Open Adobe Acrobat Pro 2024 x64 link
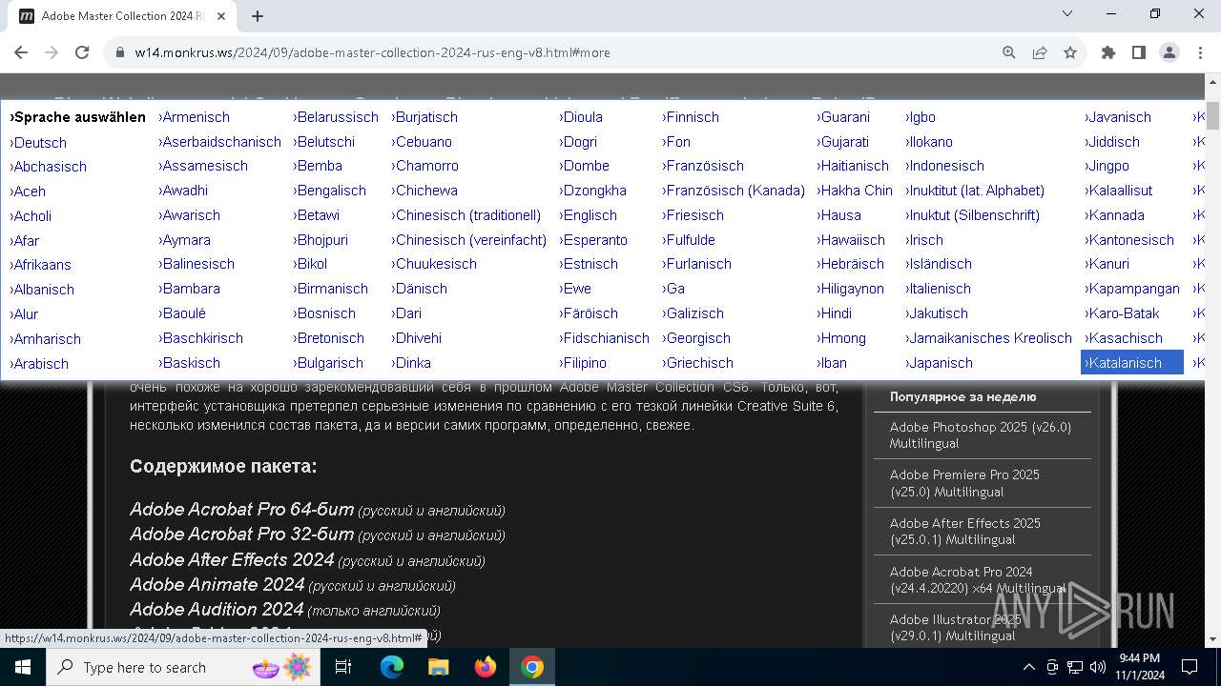The width and height of the screenshot is (1221, 686). tap(978, 580)
